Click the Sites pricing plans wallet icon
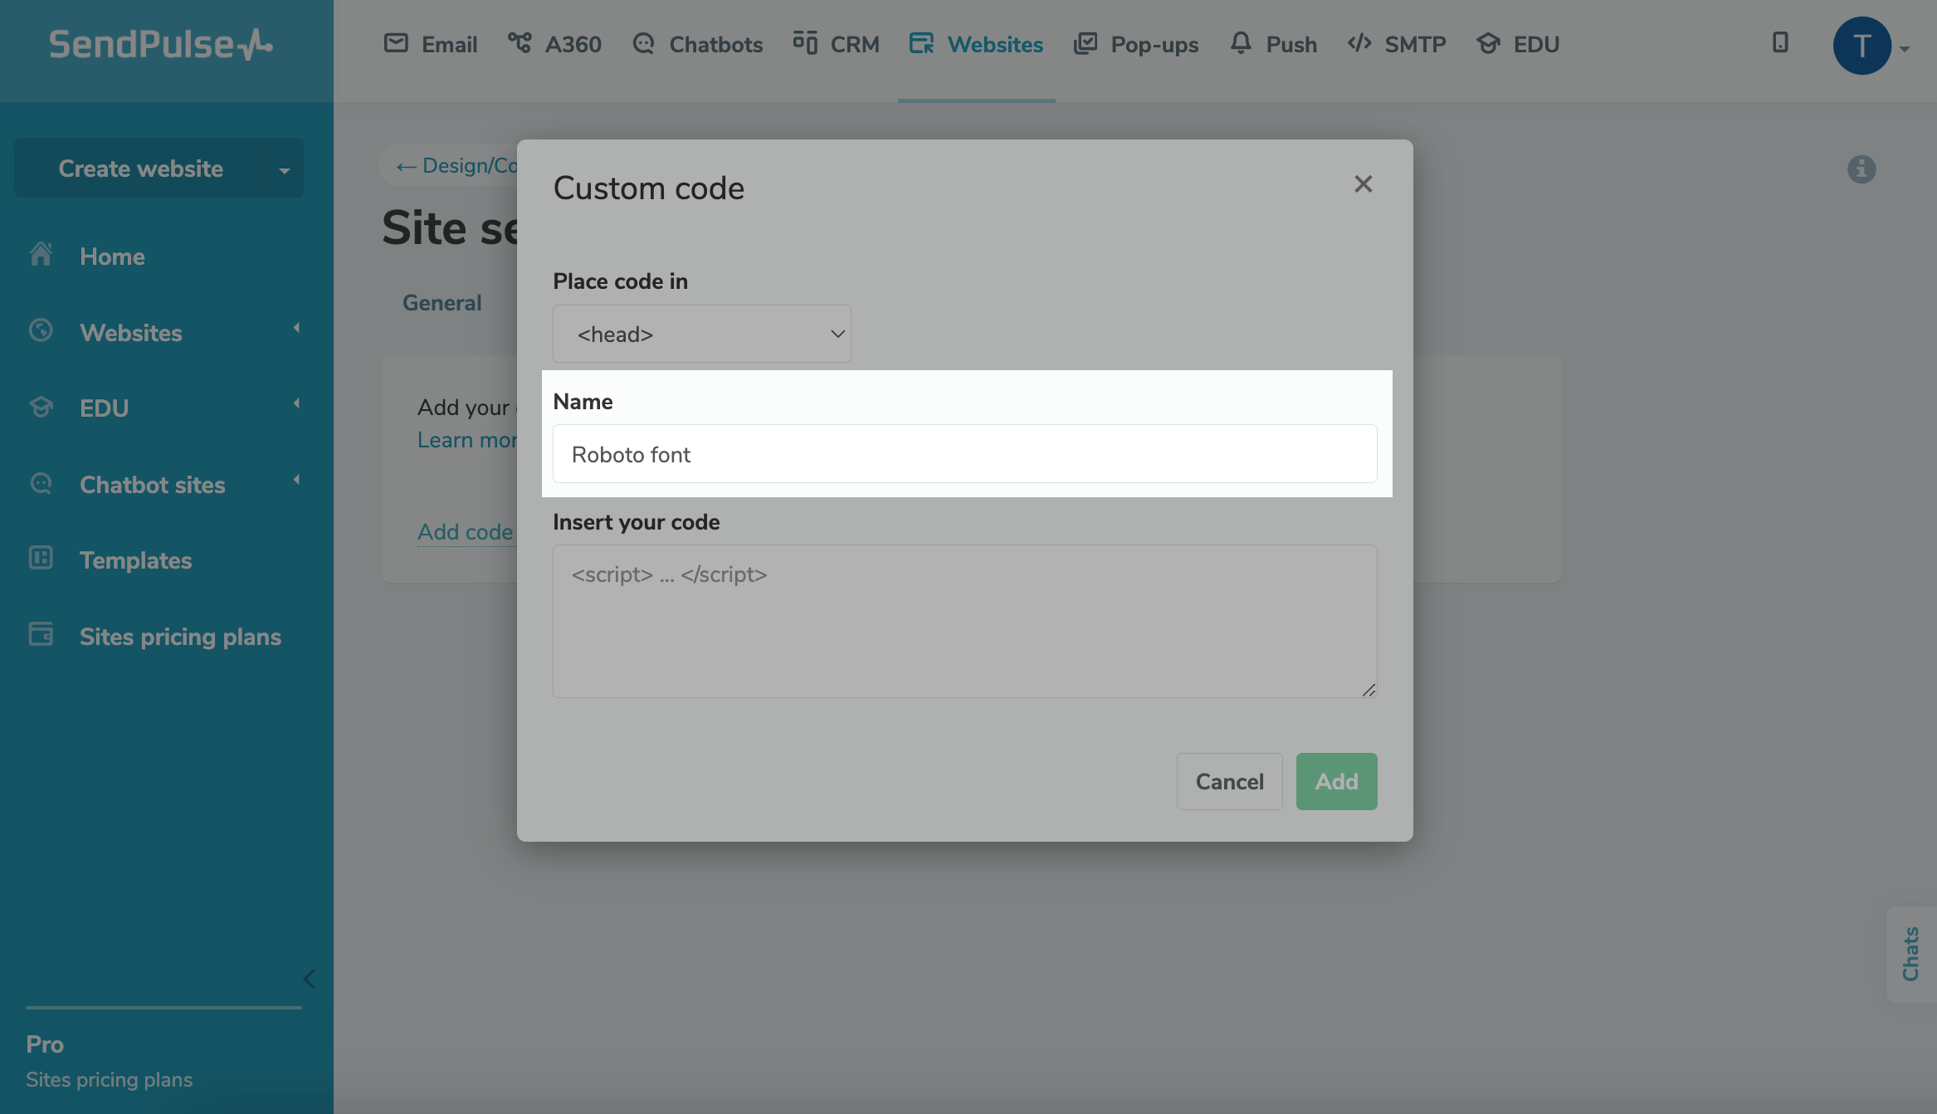 [x=41, y=635]
